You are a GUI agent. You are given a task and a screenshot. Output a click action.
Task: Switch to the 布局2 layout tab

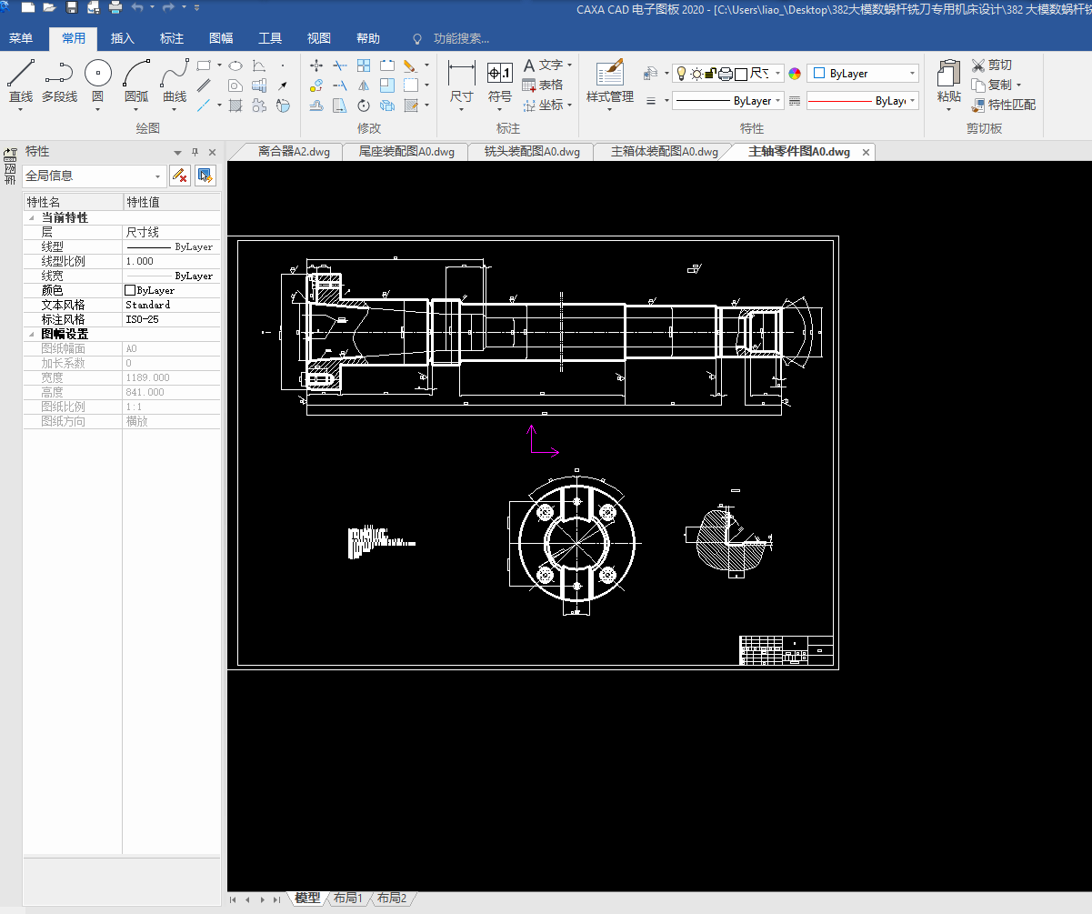(x=392, y=898)
